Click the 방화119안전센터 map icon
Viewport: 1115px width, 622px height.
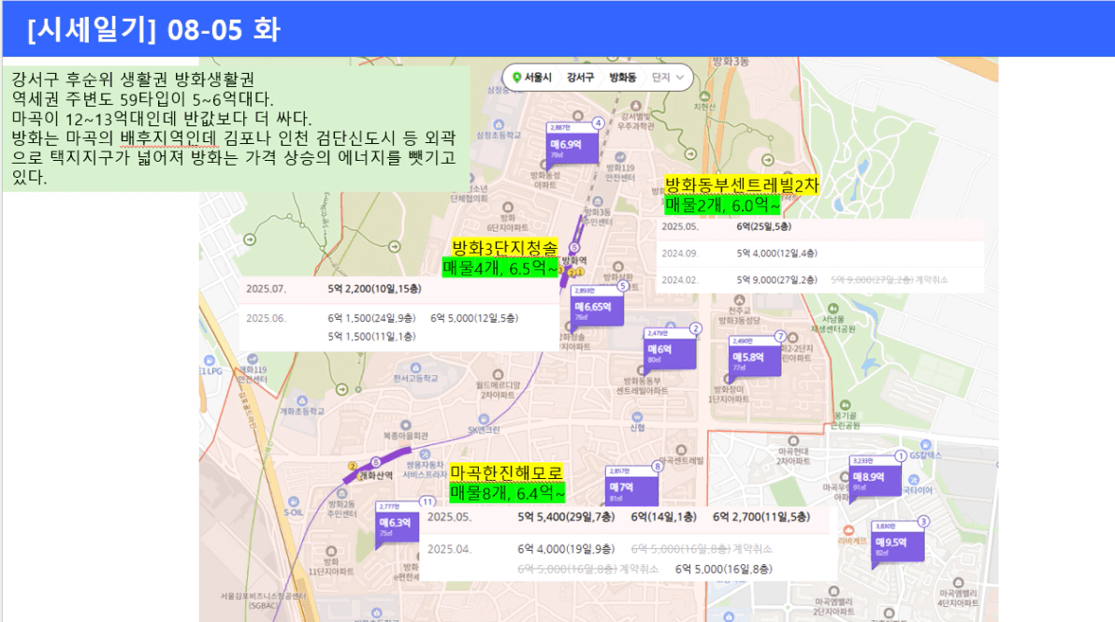tap(620, 157)
